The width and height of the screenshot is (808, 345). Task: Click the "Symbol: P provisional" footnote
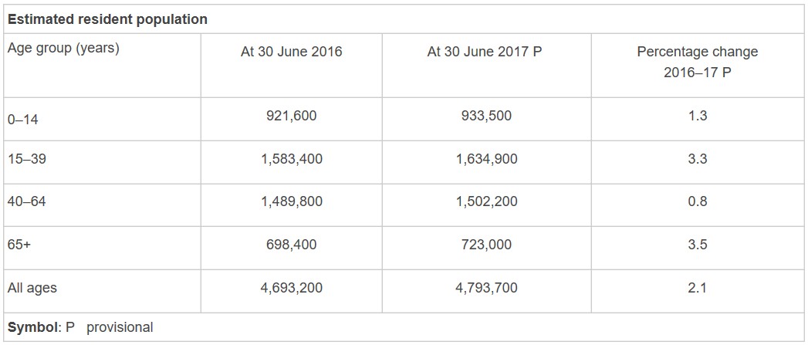point(80,327)
